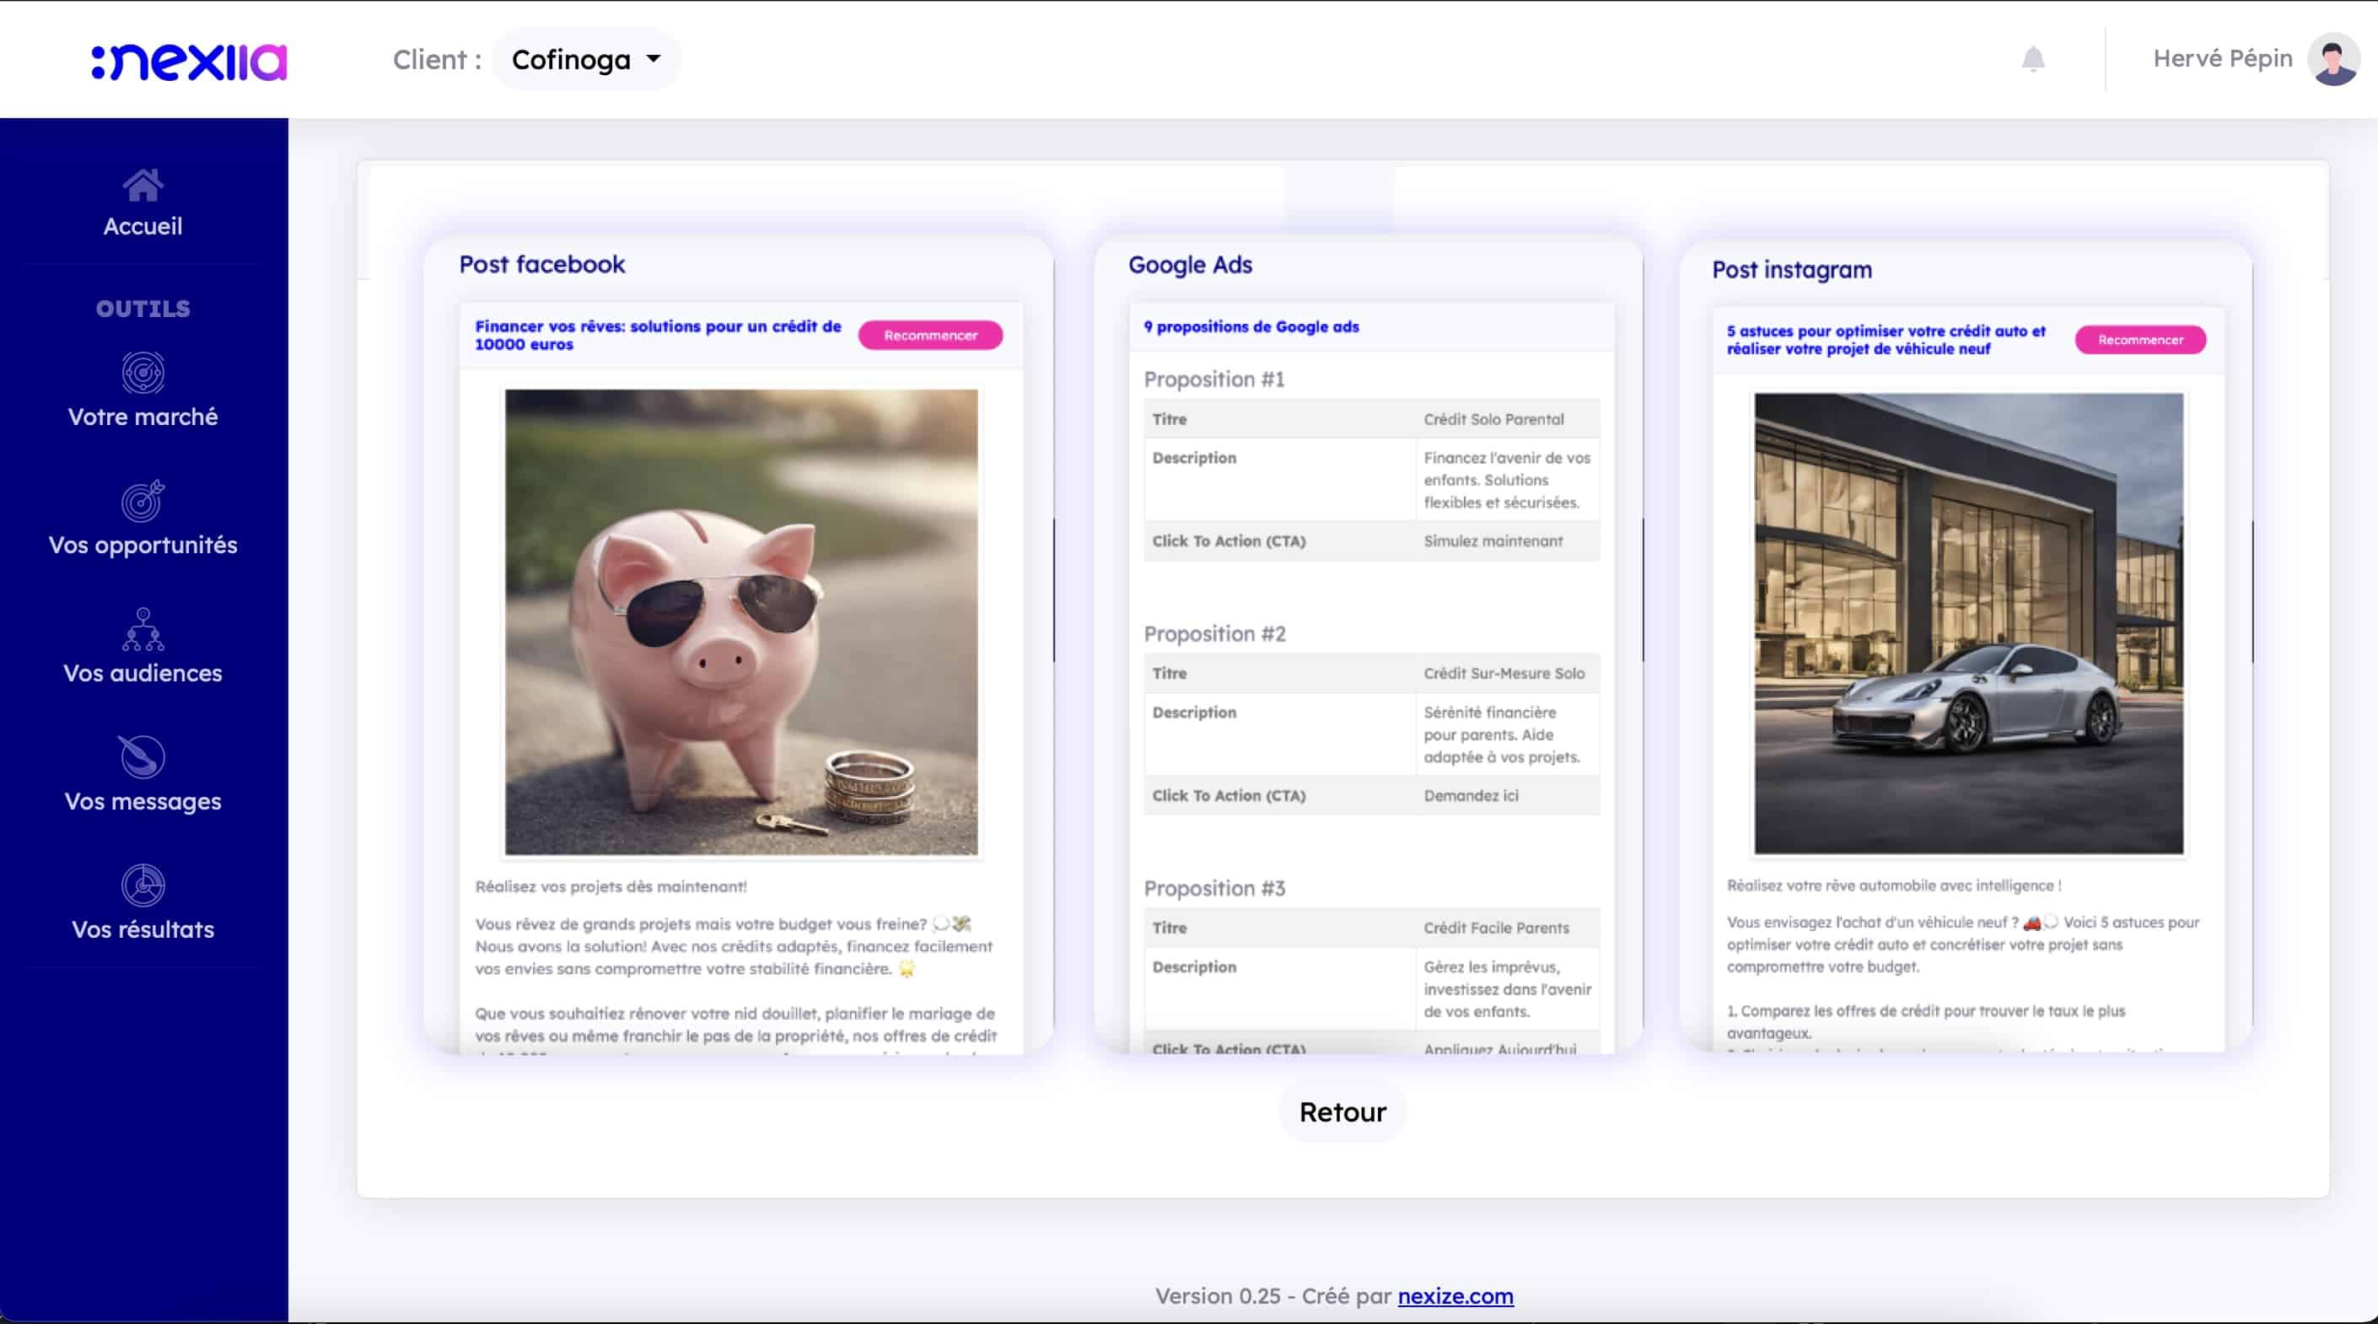The height and width of the screenshot is (1324, 2378).
Task: Go to Accueil home icon
Action: point(143,185)
